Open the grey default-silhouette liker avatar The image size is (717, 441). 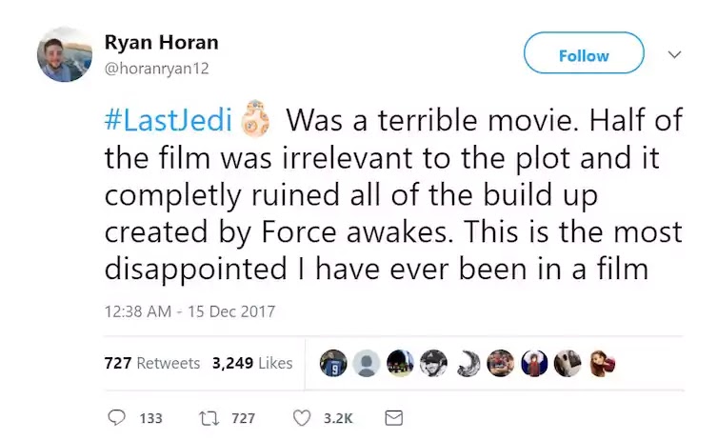[367, 363]
